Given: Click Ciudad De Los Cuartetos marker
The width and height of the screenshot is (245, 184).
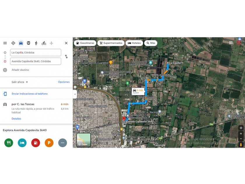Looking at the screenshot, I should tap(111, 63).
